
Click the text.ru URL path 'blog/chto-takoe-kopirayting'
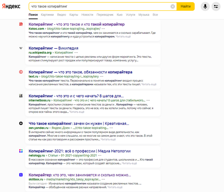(x=70, y=77)
